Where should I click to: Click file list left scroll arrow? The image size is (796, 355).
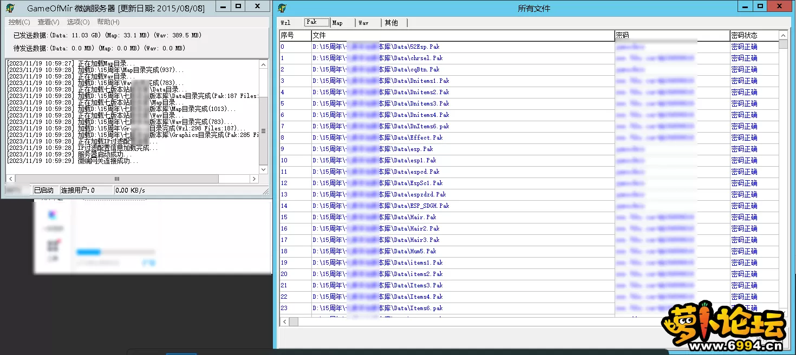284,321
